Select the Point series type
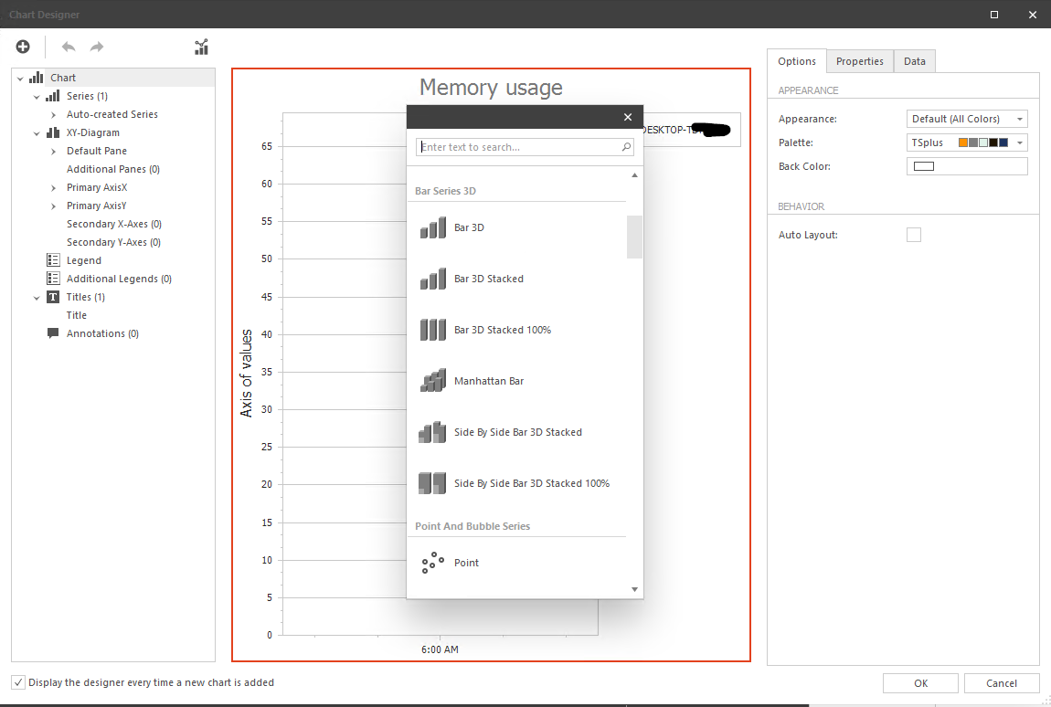 [466, 563]
